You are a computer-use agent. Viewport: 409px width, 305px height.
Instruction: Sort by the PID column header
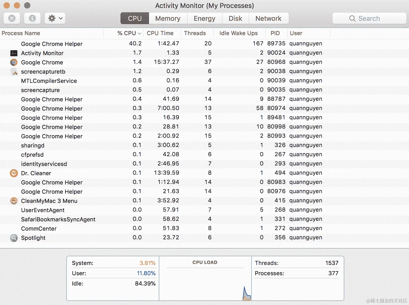pos(276,33)
